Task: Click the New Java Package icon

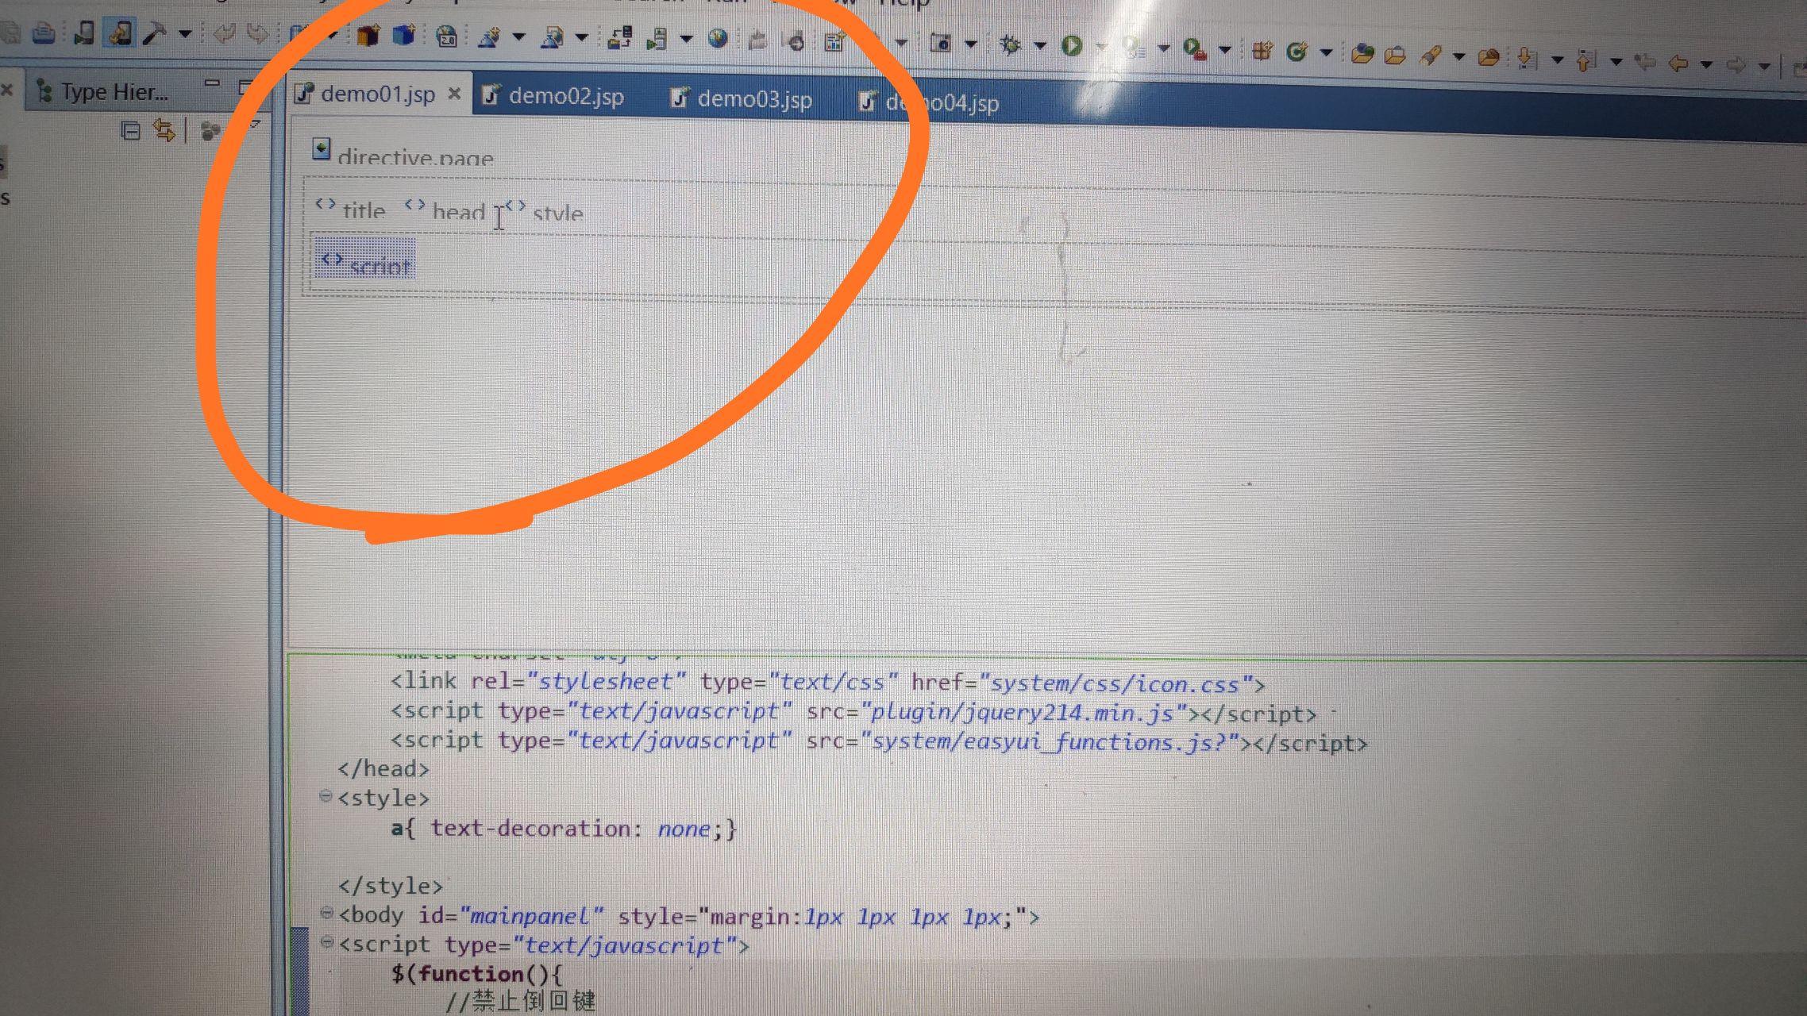Action: click(x=1261, y=51)
